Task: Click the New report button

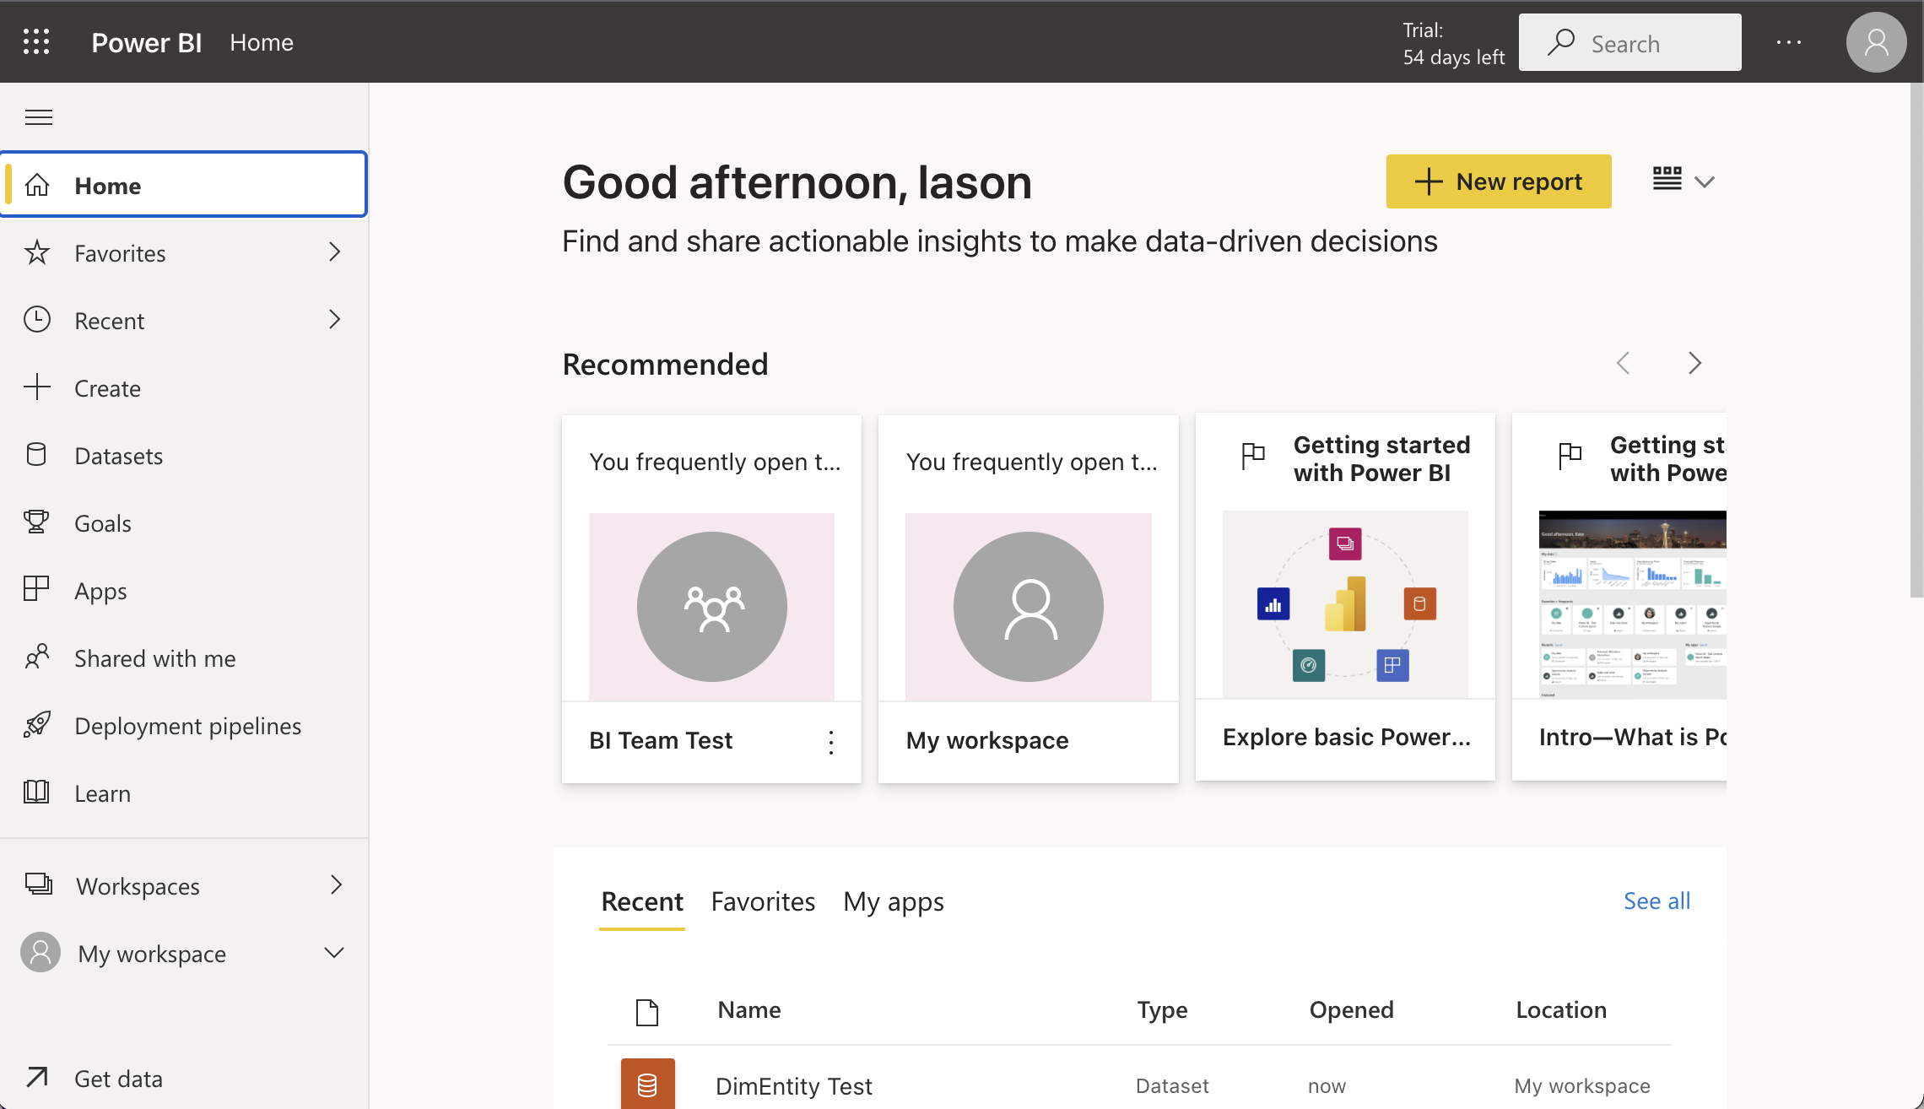Action: point(1499,181)
